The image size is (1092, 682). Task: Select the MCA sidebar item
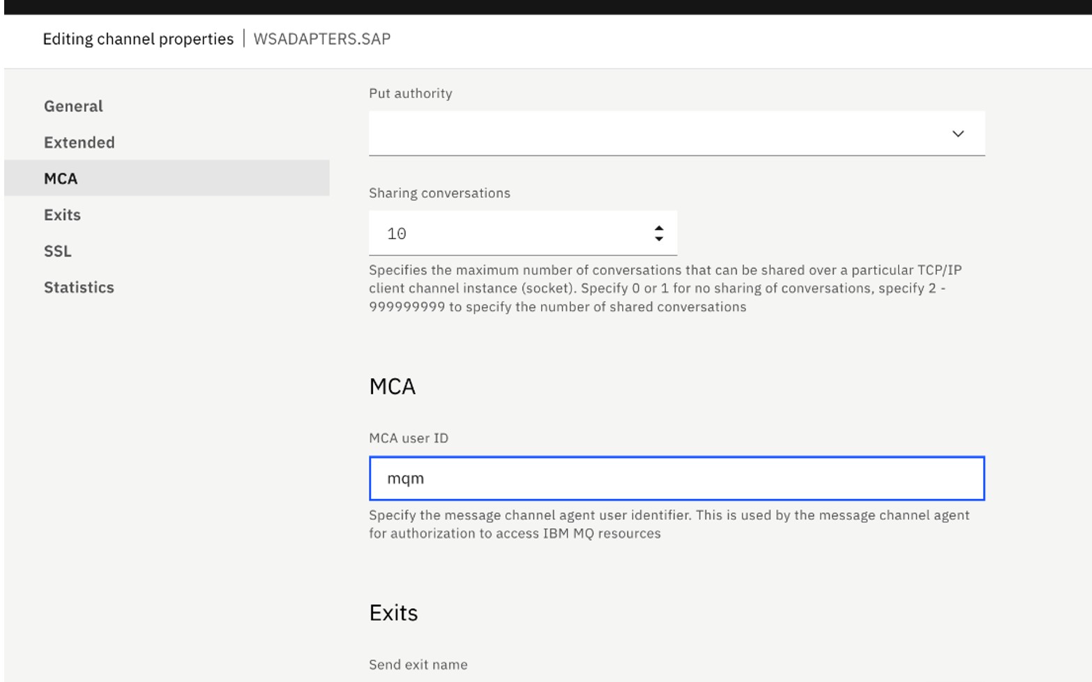[x=61, y=178]
